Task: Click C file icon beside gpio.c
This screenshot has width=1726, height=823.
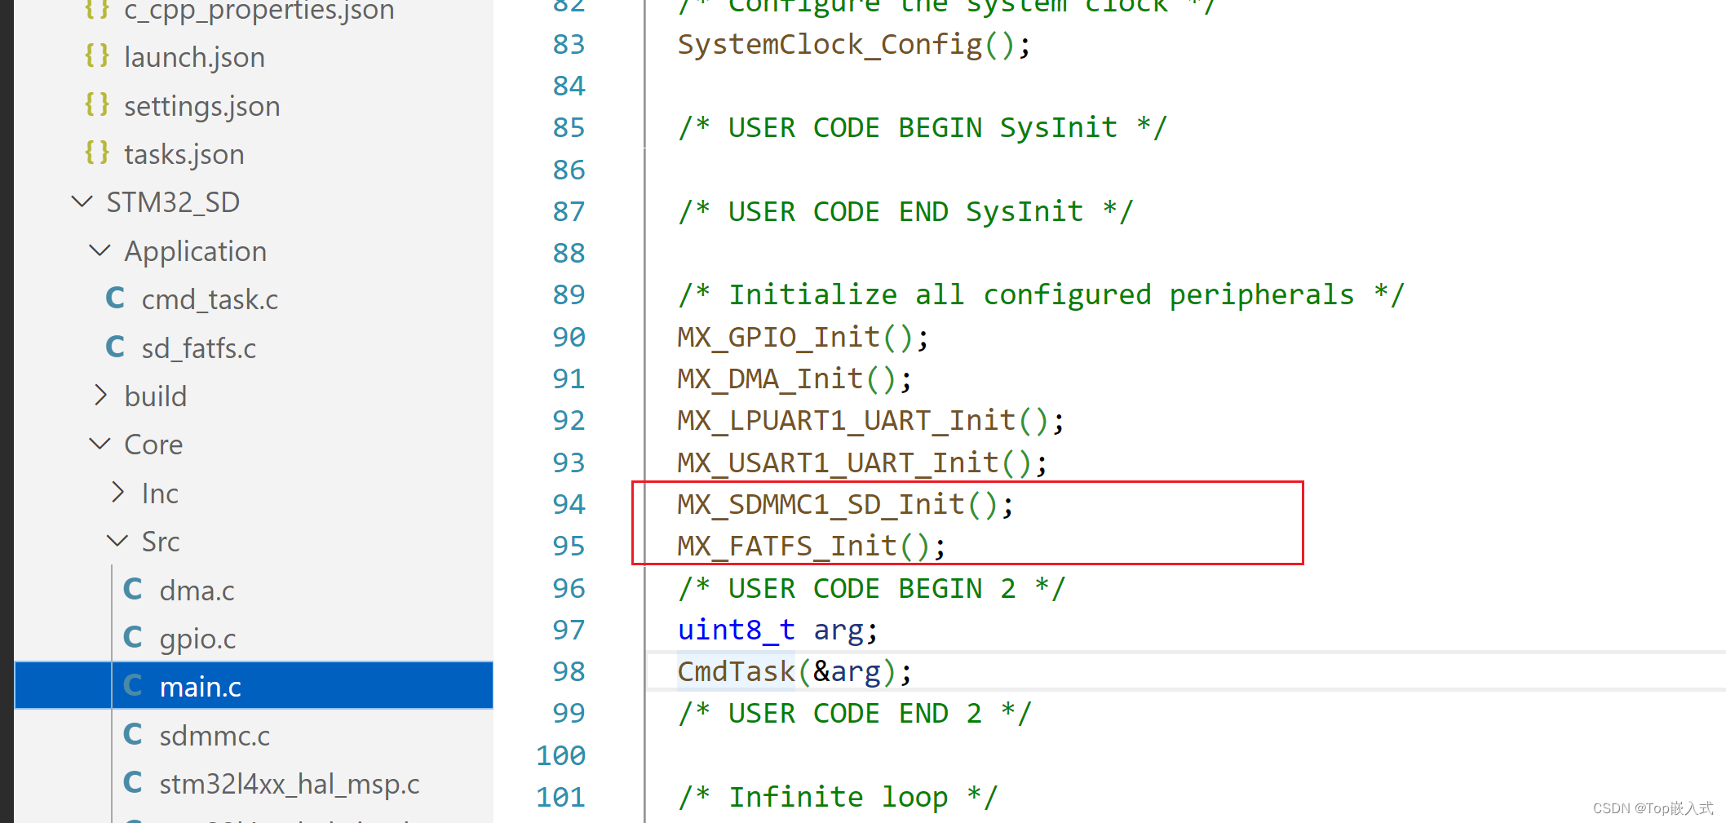Action: tap(133, 637)
